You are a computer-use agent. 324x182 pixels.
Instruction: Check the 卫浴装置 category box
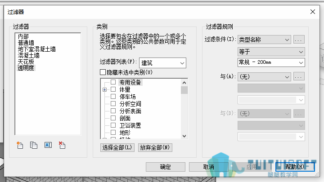coord(113,125)
